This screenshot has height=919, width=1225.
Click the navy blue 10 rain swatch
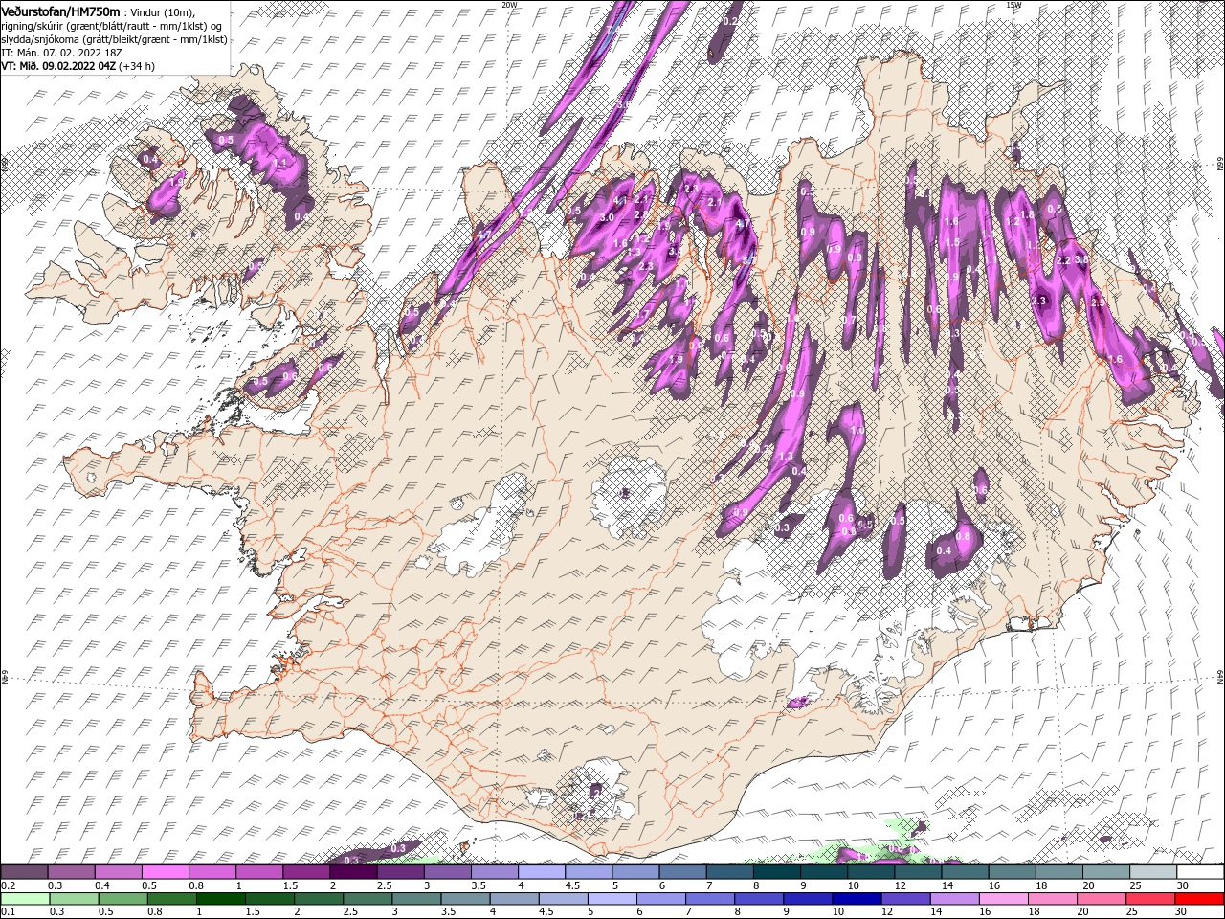[857, 898]
